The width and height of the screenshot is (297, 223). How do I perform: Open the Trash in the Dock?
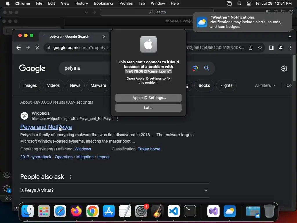pyautogui.click(x=269, y=211)
